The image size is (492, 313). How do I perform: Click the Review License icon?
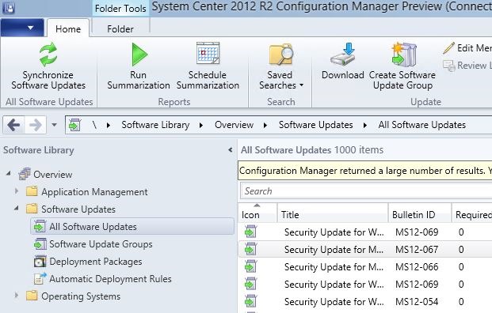pos(448,66)
